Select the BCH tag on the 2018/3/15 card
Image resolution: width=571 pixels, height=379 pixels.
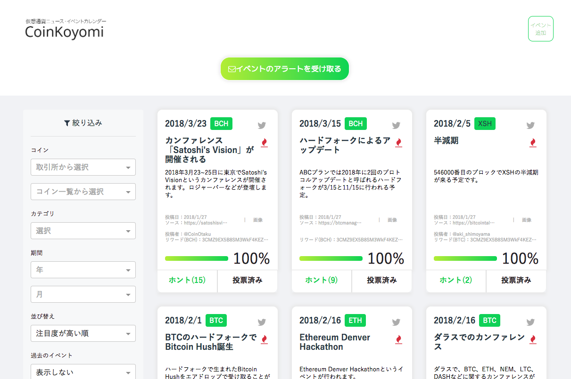click(x=356, y=123)
